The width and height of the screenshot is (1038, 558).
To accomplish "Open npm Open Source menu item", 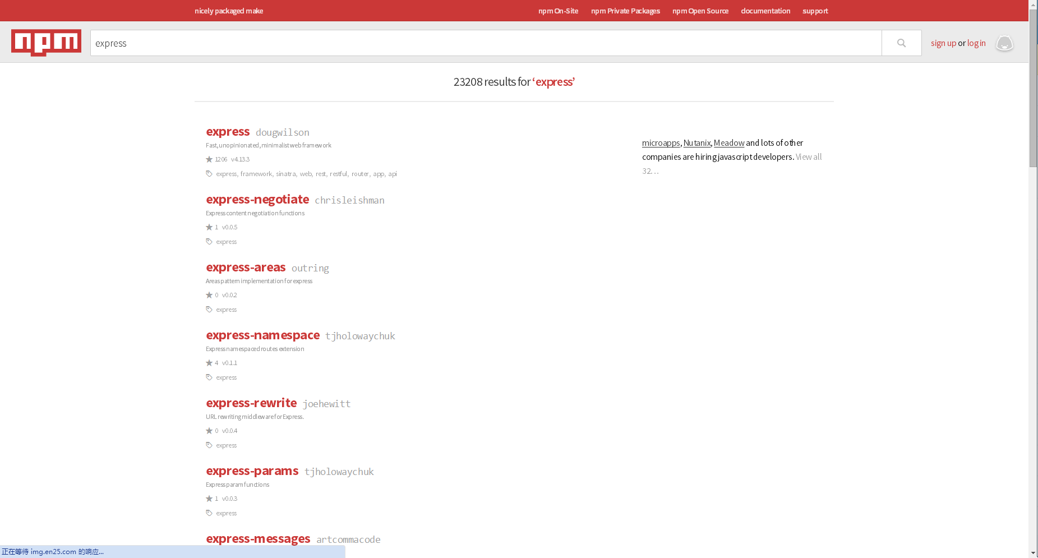I will 700,11.
